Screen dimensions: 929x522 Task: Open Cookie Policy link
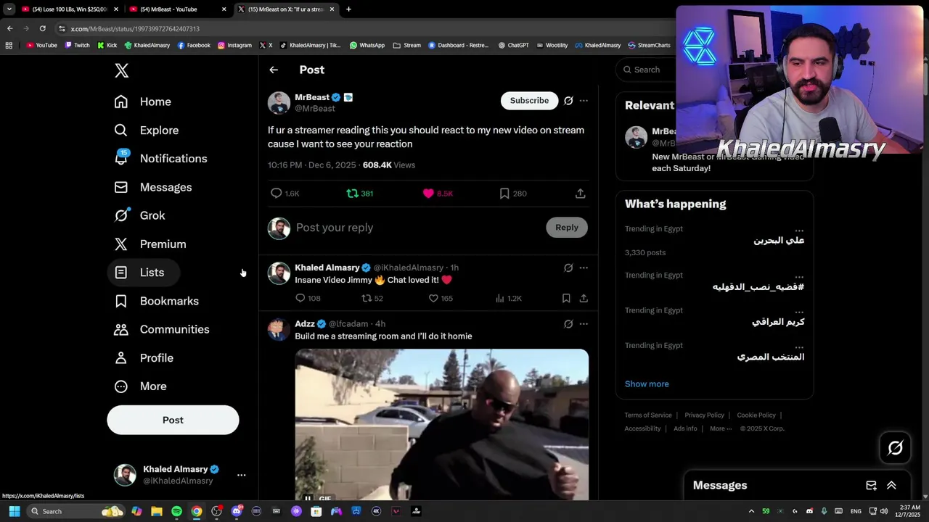pos(756,415)
